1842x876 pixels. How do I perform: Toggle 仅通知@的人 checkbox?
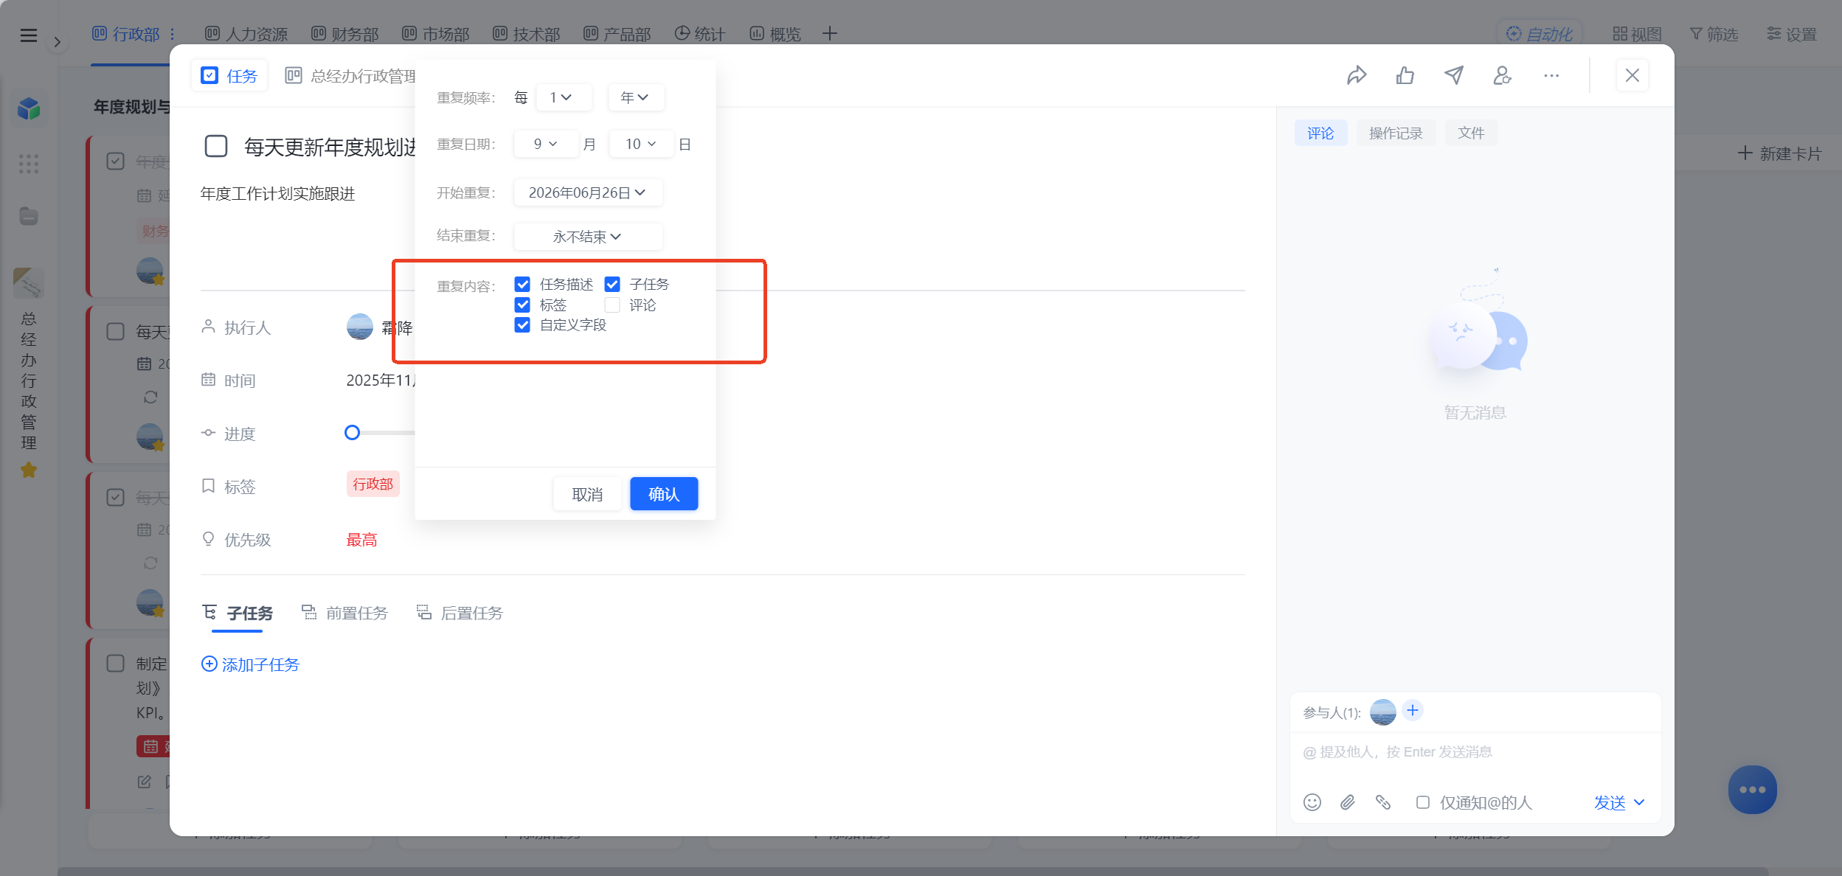point(1423,802)
